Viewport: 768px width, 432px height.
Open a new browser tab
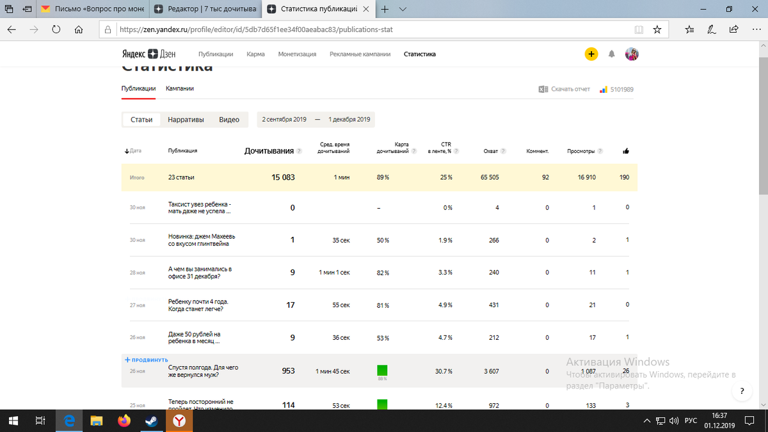point(385,10)
